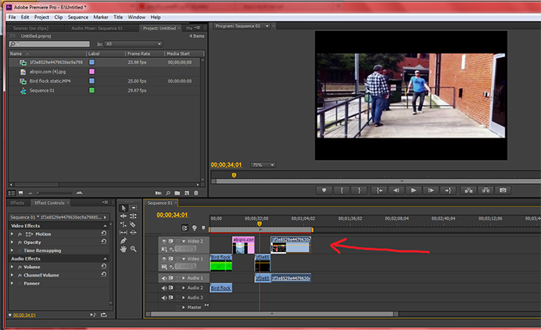The height and width of the screenshot is (330, 541).
Task: Collapse the Audio Effects section
Action: (105, 259)
